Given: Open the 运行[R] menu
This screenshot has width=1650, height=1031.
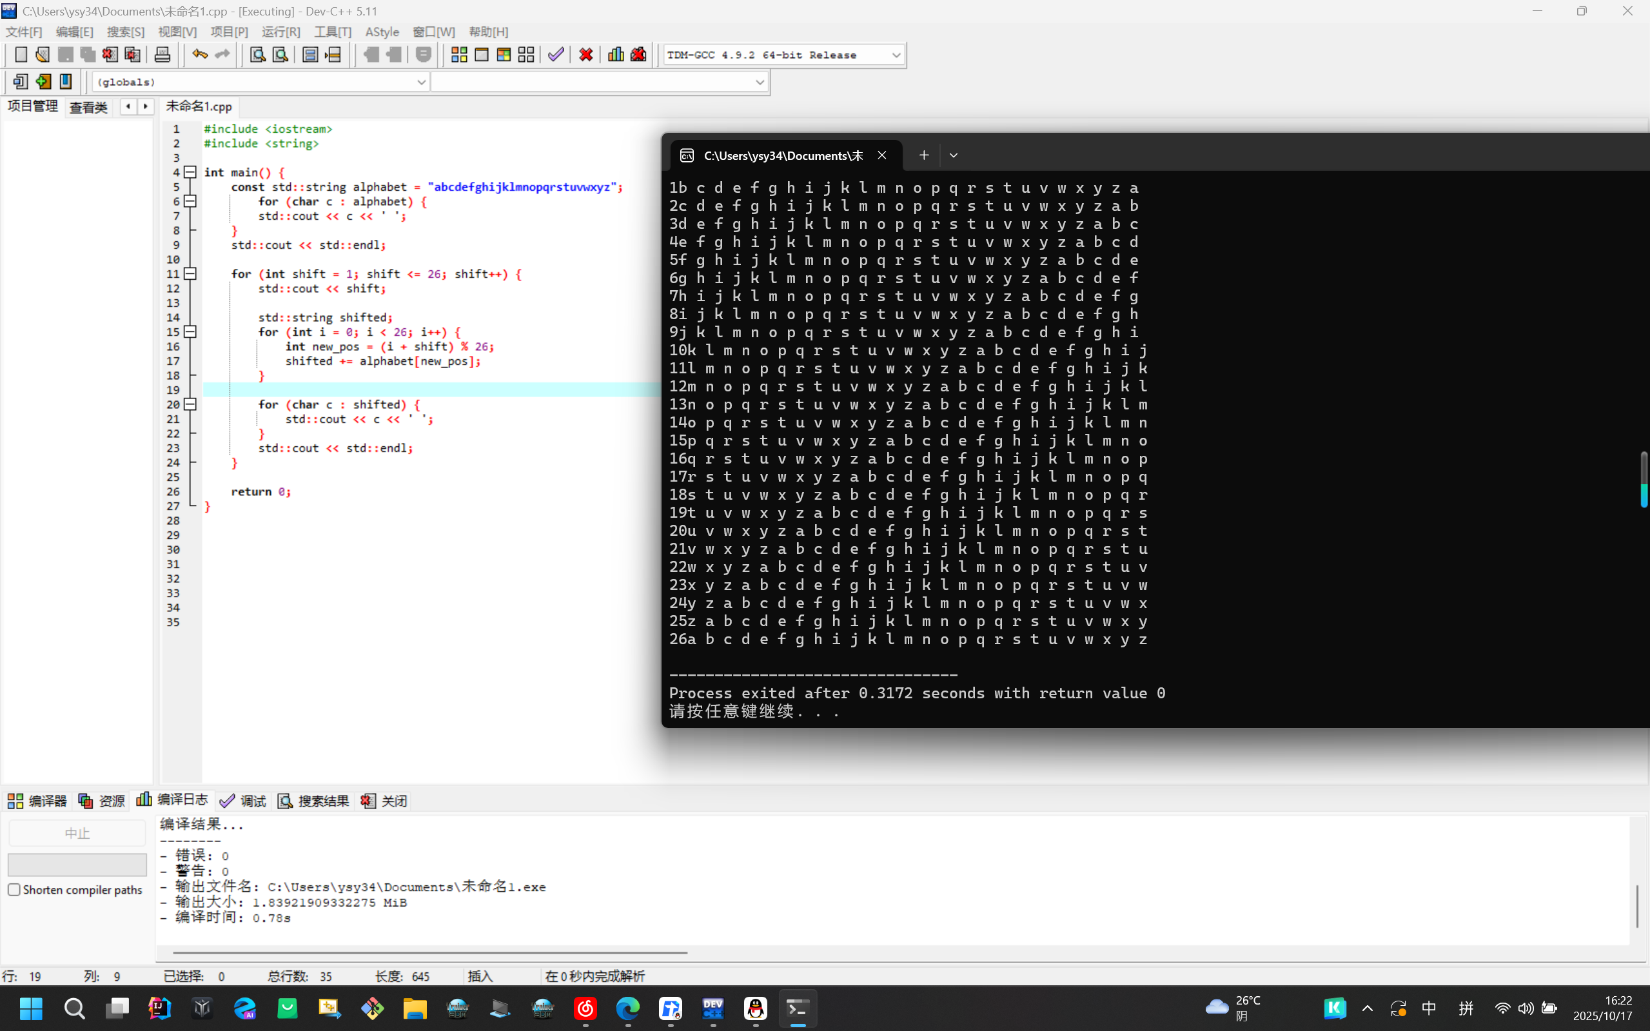Looking at the screenshot, I should coord(280,32).
